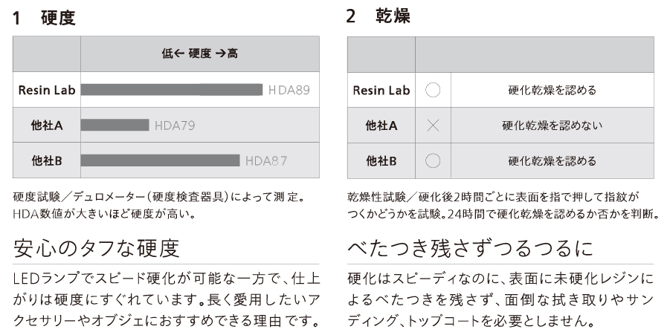
Task: Click the Resin Lab row label in hardness table
Action: 47,90
